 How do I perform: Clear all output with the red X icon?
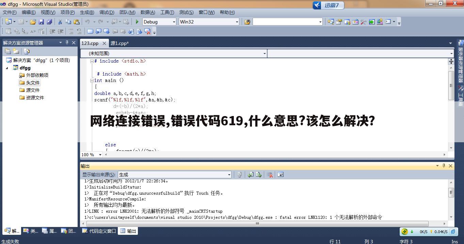(x=270, y=175)
